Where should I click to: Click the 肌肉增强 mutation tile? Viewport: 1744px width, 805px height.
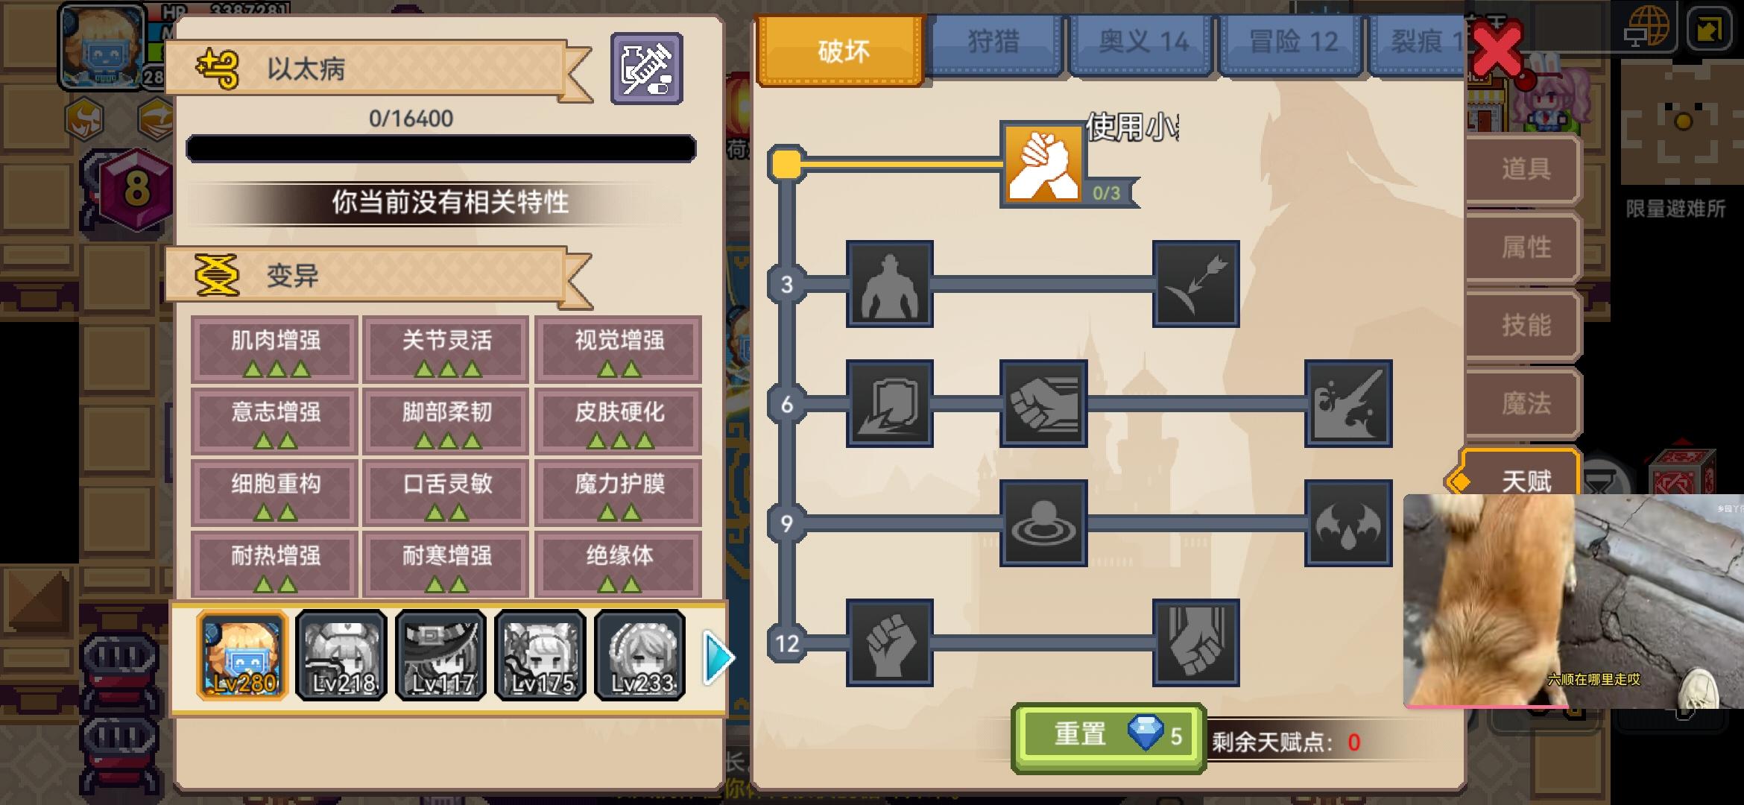[275, 350]
